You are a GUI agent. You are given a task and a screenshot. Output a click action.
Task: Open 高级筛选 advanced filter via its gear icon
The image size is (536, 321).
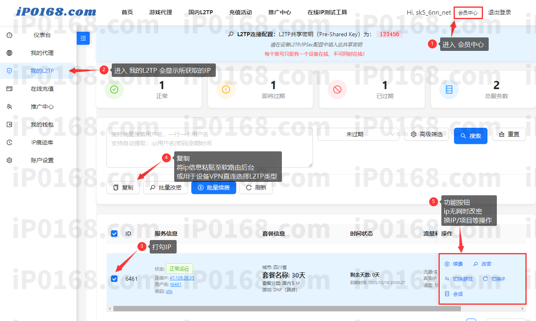pos(413,134)
